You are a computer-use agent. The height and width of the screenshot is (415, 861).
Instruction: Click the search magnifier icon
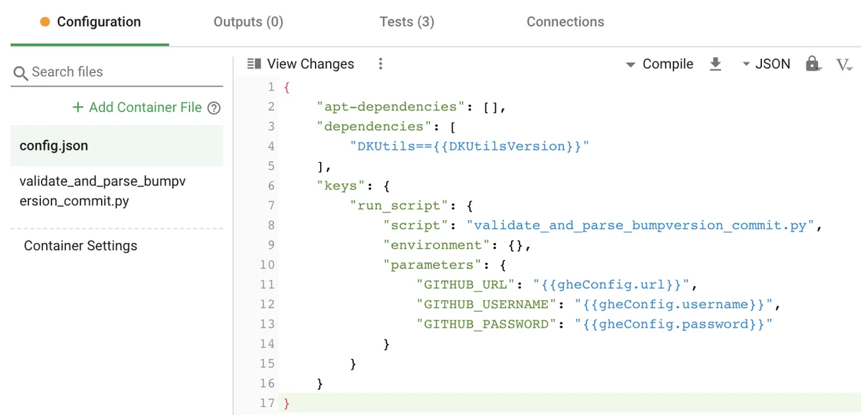click(21, 72)
